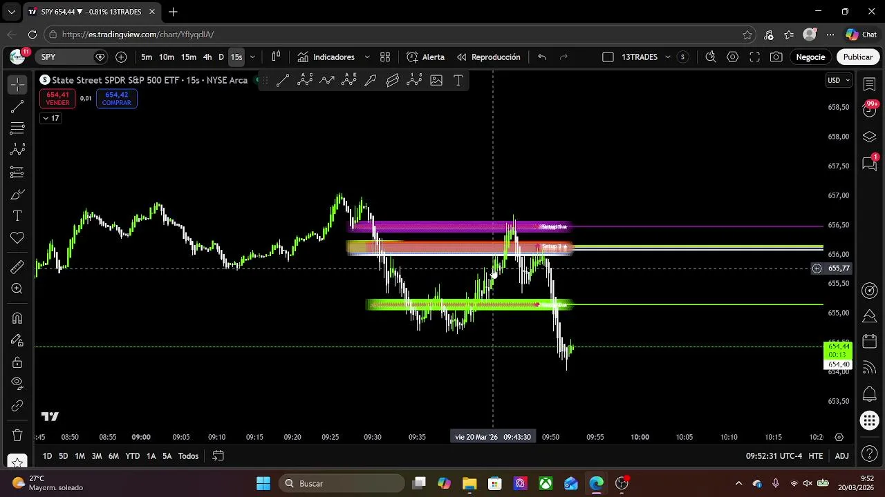This screenshot has width=885, height=497.
Task: Open the chart type candles selector
Action: tap(276, 57)
